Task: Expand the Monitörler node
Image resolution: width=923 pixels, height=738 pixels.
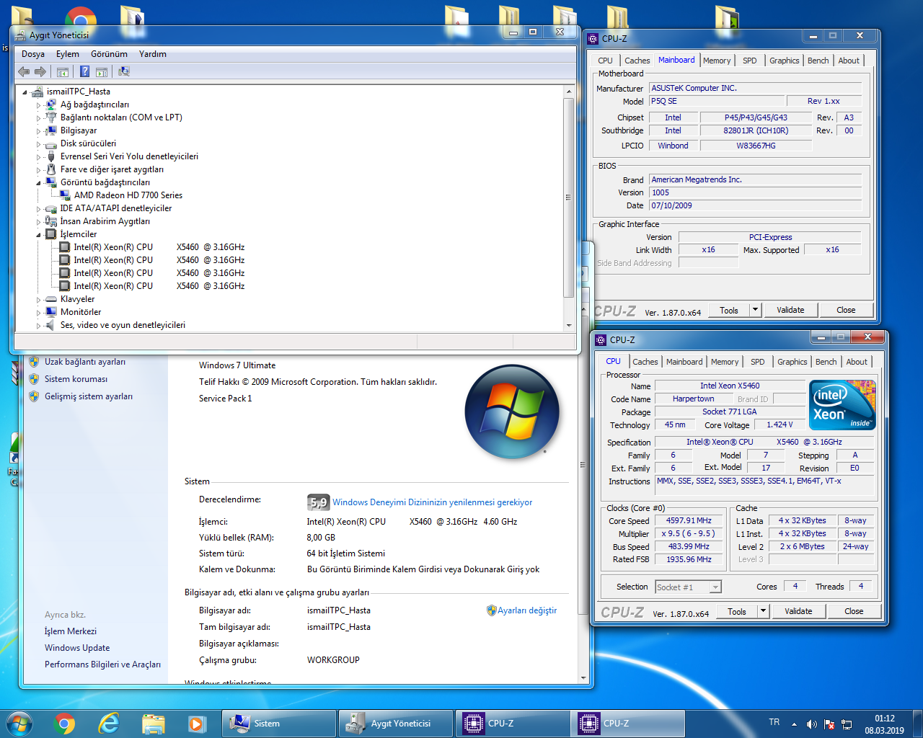Action: click(x=39, y=313)
